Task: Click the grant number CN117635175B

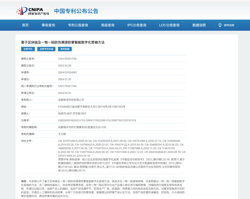Action: click(x=67, y=59)
